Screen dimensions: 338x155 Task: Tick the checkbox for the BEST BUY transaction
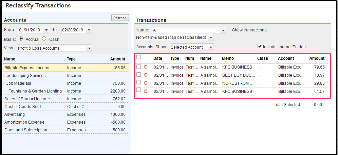click(138, 75)
